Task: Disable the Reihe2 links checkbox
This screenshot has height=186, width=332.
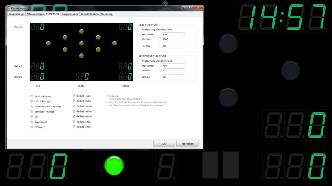Action: 74,127
